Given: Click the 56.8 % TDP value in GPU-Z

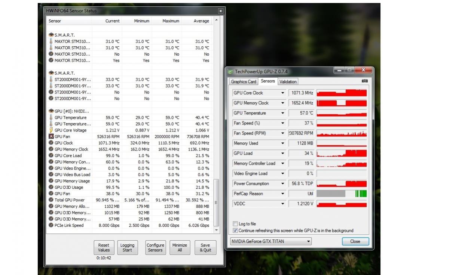Looking at the screenshot, I should coord(302,184).
